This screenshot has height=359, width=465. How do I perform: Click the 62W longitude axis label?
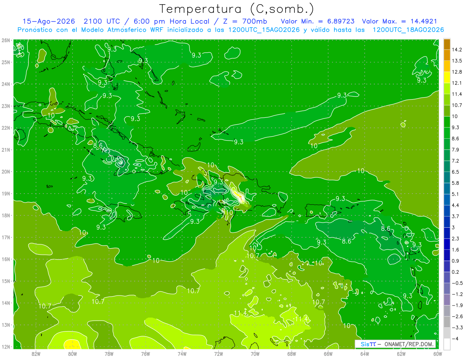[401, 354]
